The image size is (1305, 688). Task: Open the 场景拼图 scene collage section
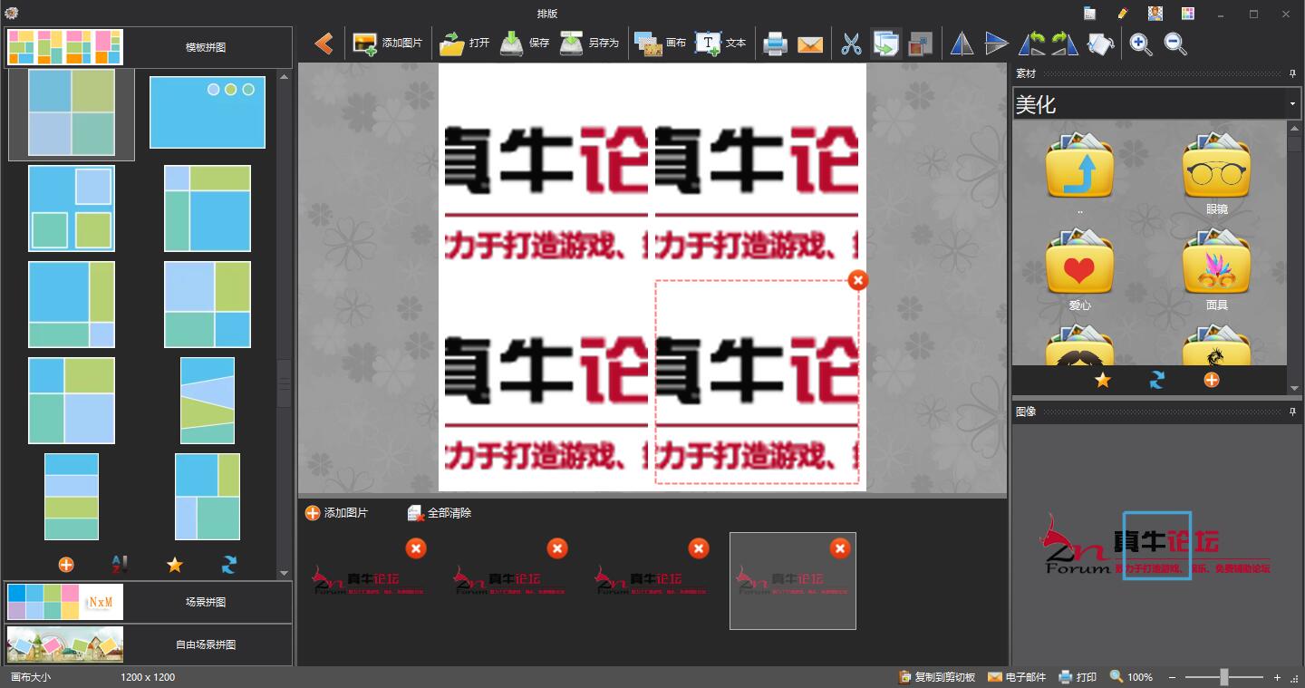click(149, 602)
